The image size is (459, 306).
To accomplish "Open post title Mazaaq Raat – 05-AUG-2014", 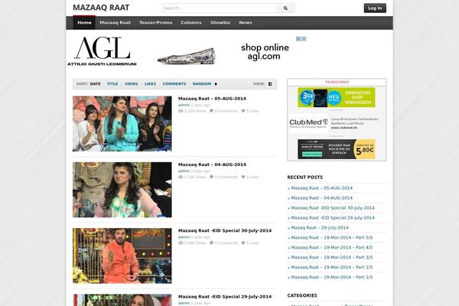I will coord(212,99).
